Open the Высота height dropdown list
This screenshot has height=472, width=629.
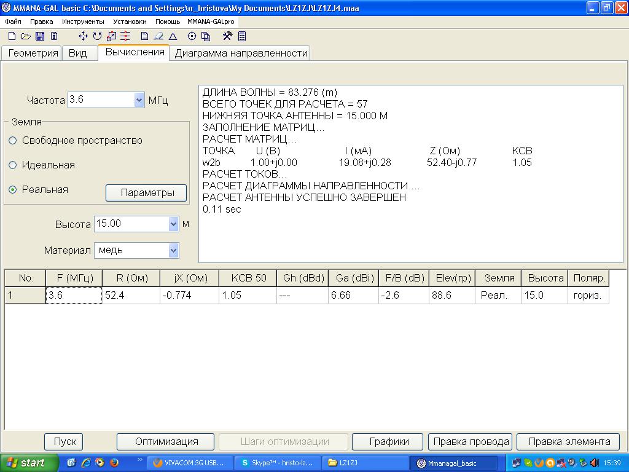pyautogui.click(x=173, y=224)
